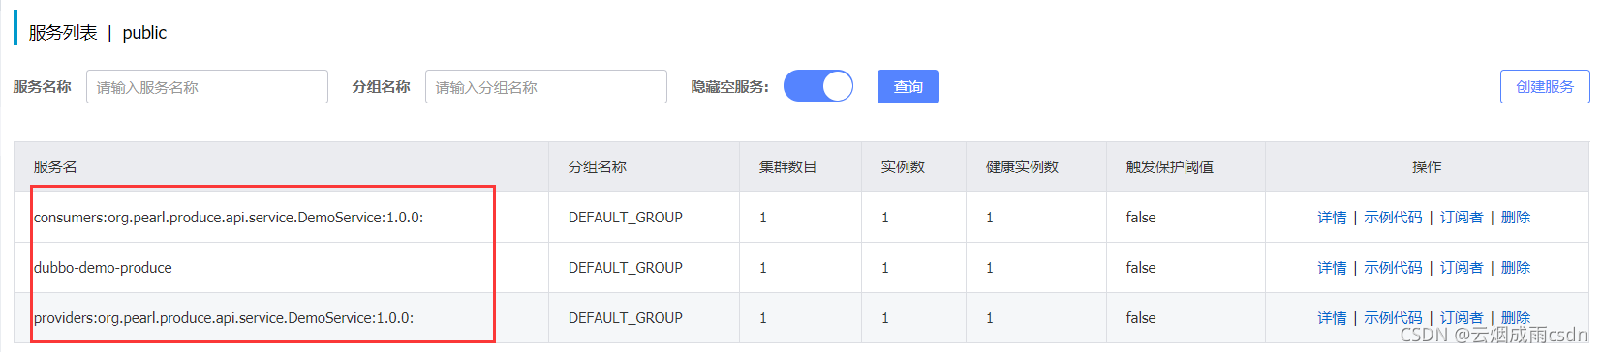This screenshot has height=352, width=1602.
Task: Click DEFAULT_GROUP in the dubbo-demo-produce row
Action: (626, 268)
